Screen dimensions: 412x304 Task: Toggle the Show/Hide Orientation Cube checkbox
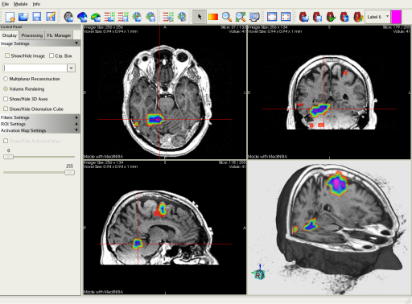click(6, 109)
